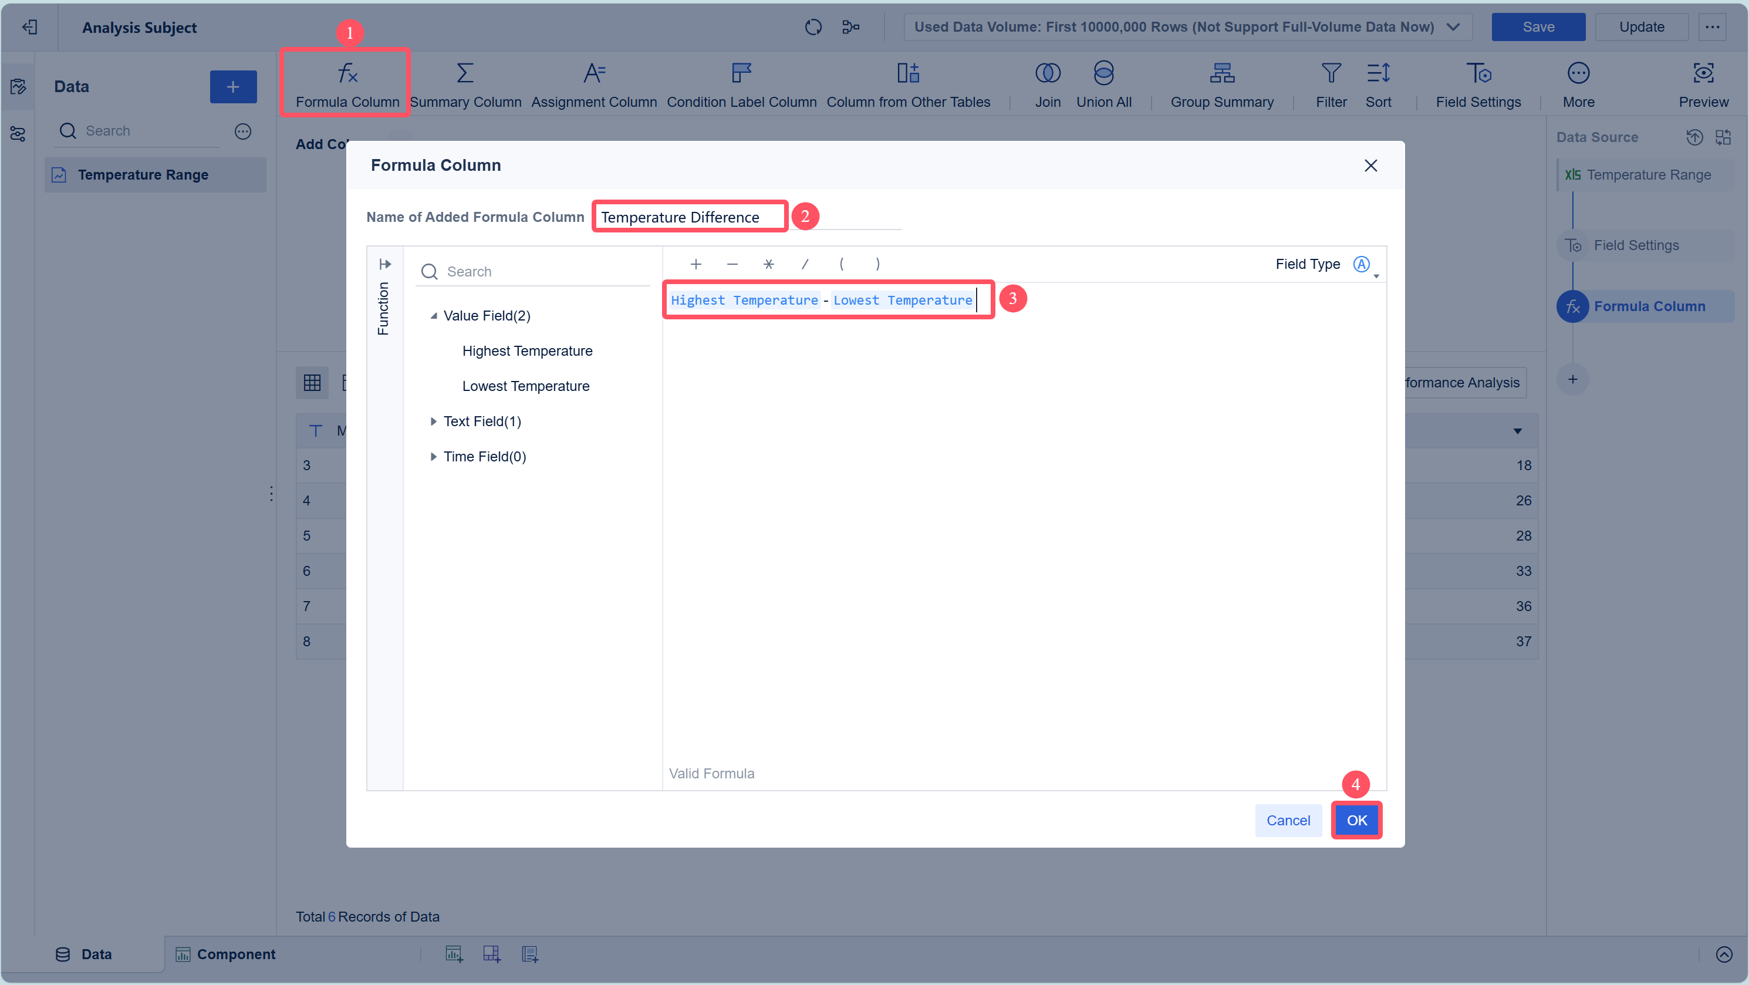Expand the Text Field(1) group

pos(433,421)
